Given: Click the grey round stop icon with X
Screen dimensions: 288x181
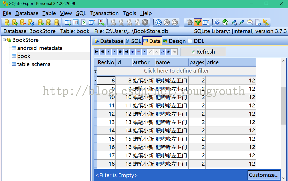Looking at the screenshot, I should point(145,23).
